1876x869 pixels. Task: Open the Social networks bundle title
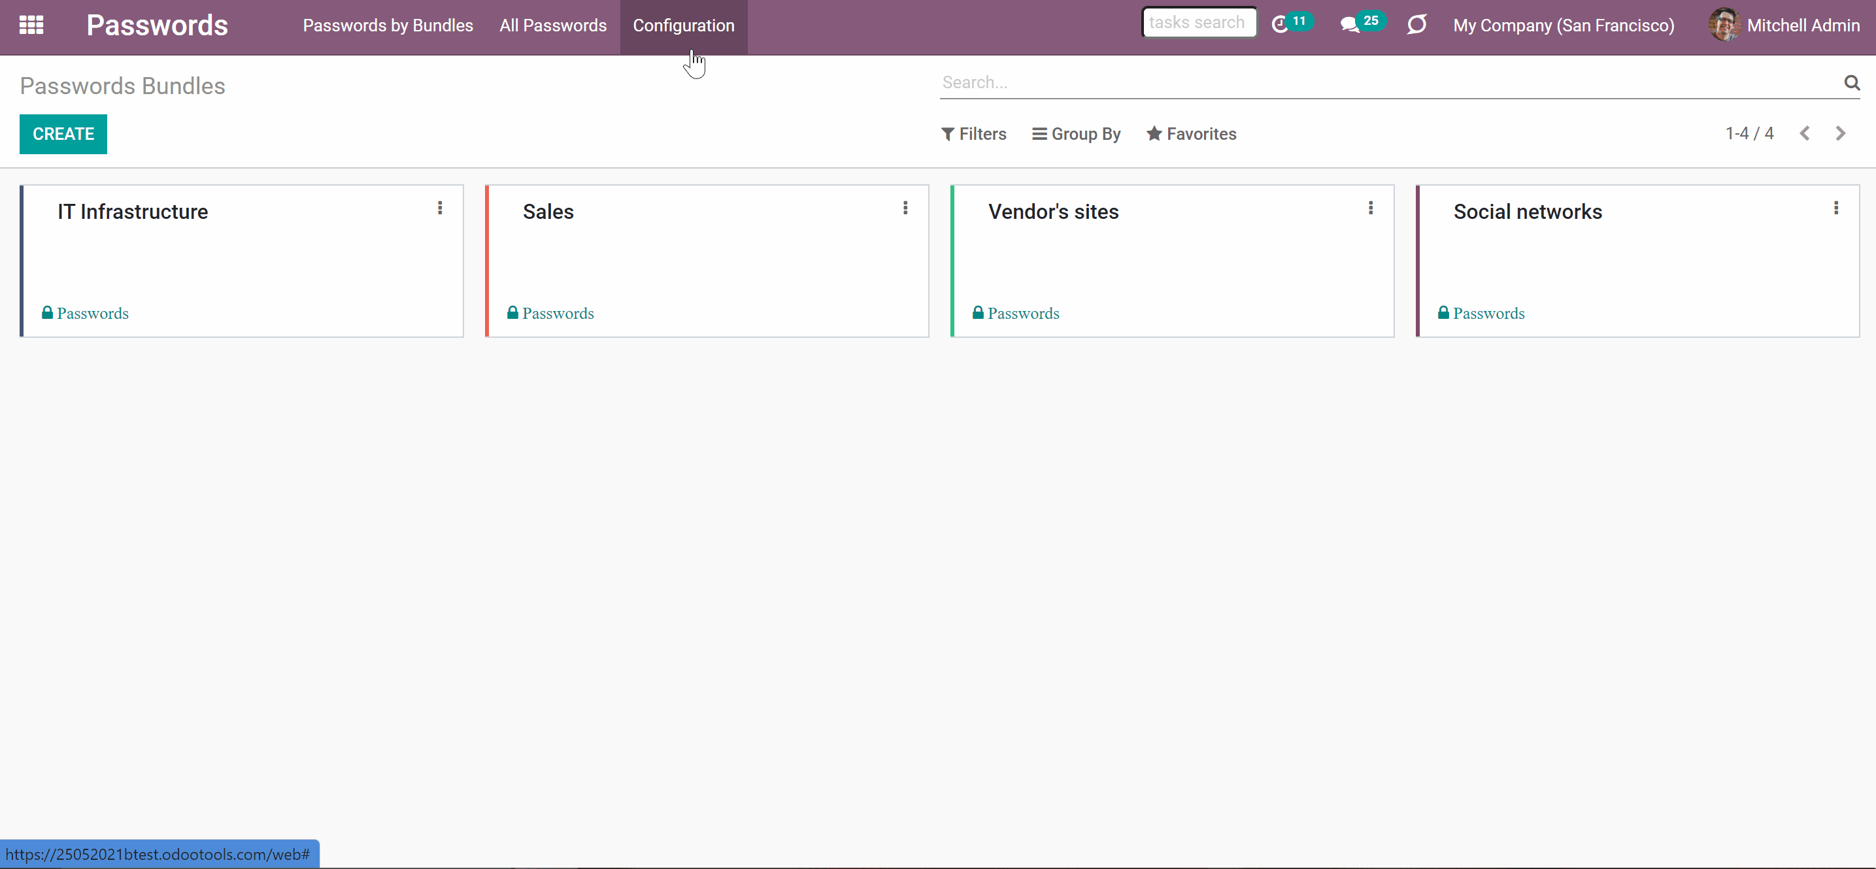click(x=1528, y=212)
